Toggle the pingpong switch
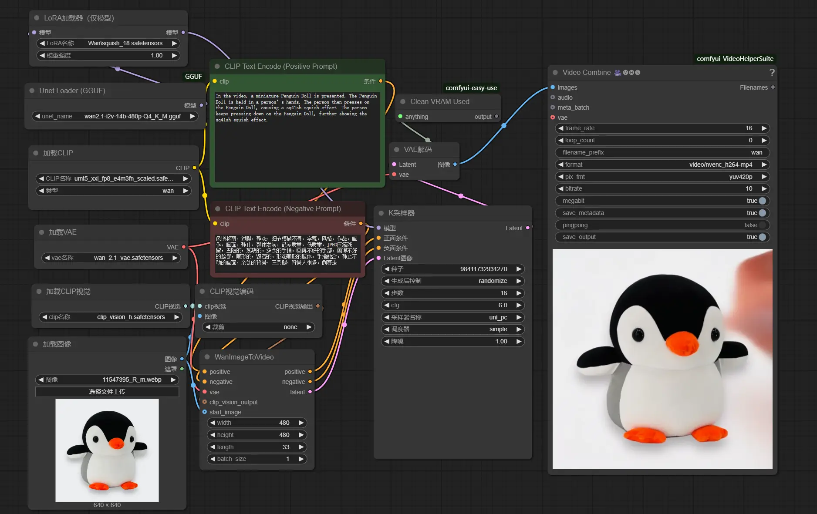The width and height of the screenshot is (817, 514). (x=762, y=225)
